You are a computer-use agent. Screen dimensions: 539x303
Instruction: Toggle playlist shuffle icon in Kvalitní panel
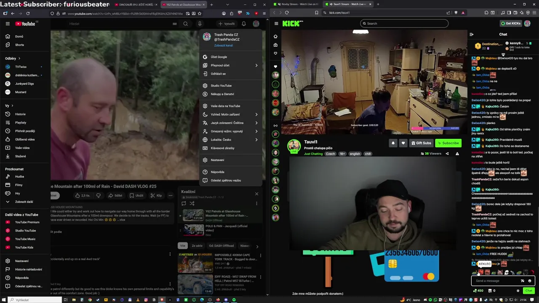pos(192,204)
